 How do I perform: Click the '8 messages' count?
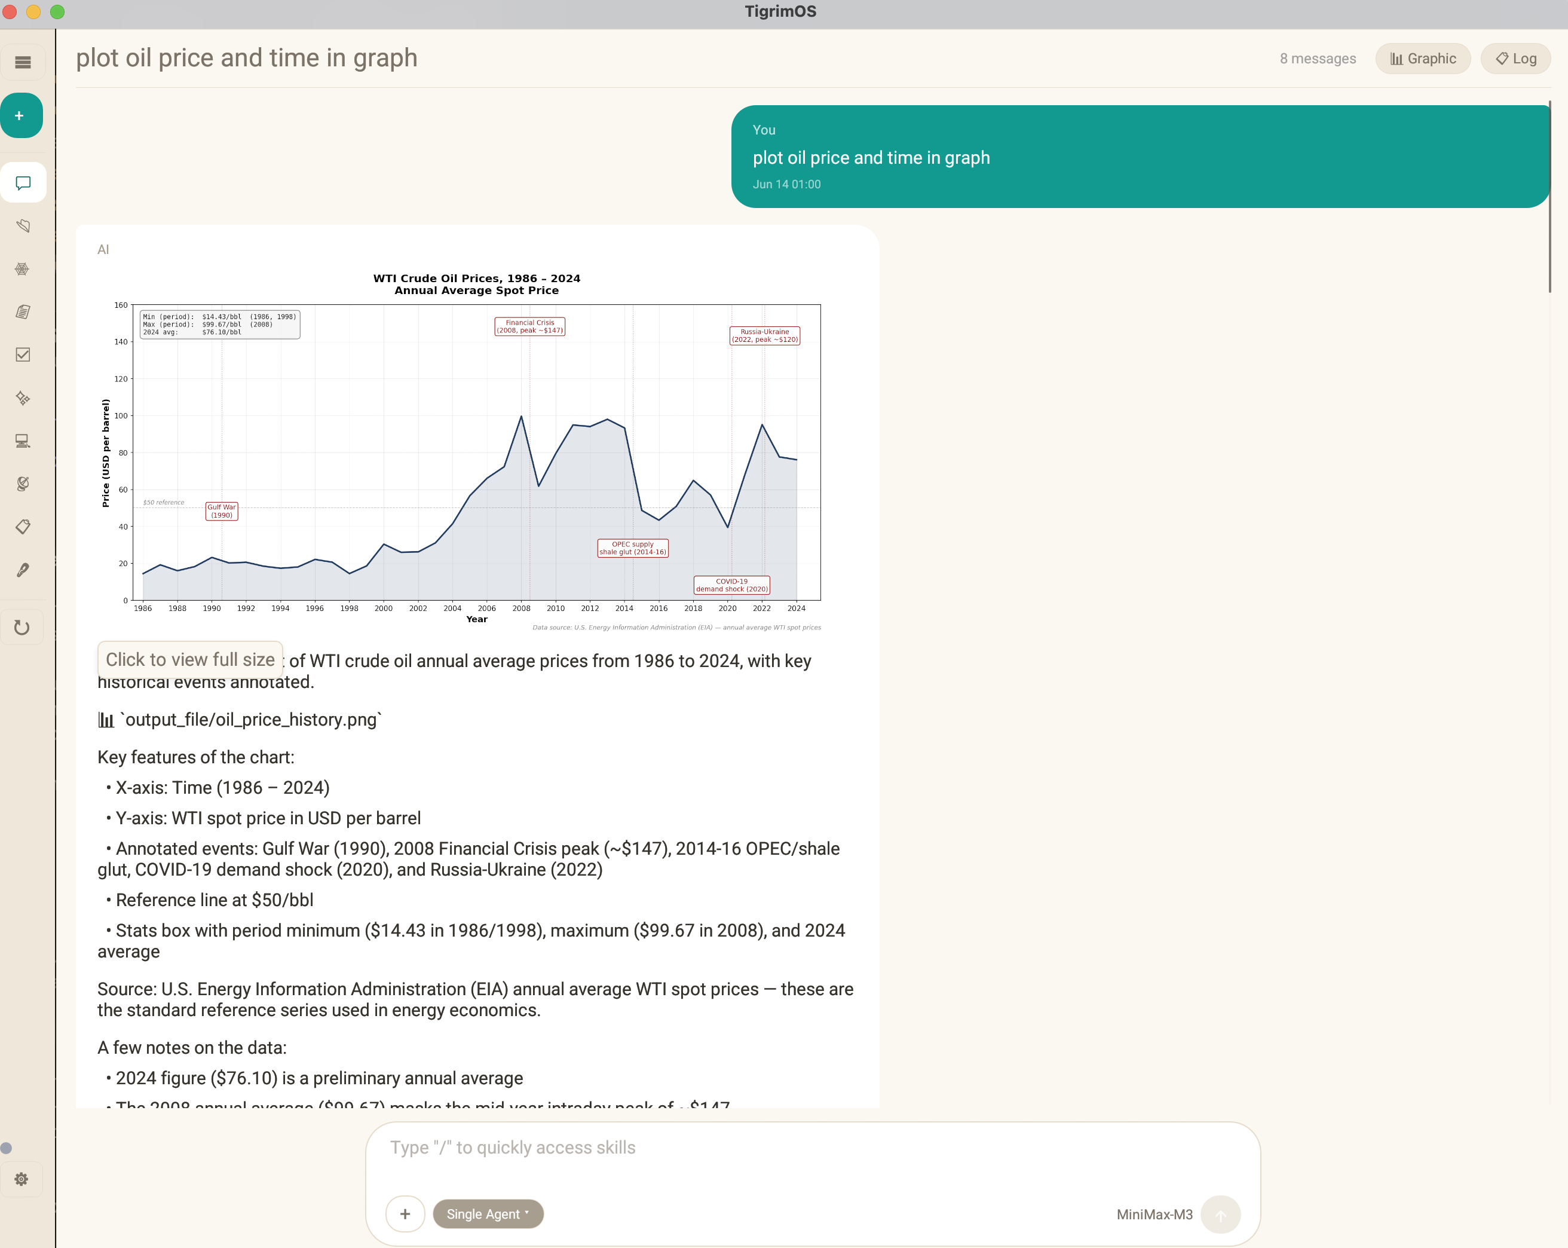click(1317, 59)
